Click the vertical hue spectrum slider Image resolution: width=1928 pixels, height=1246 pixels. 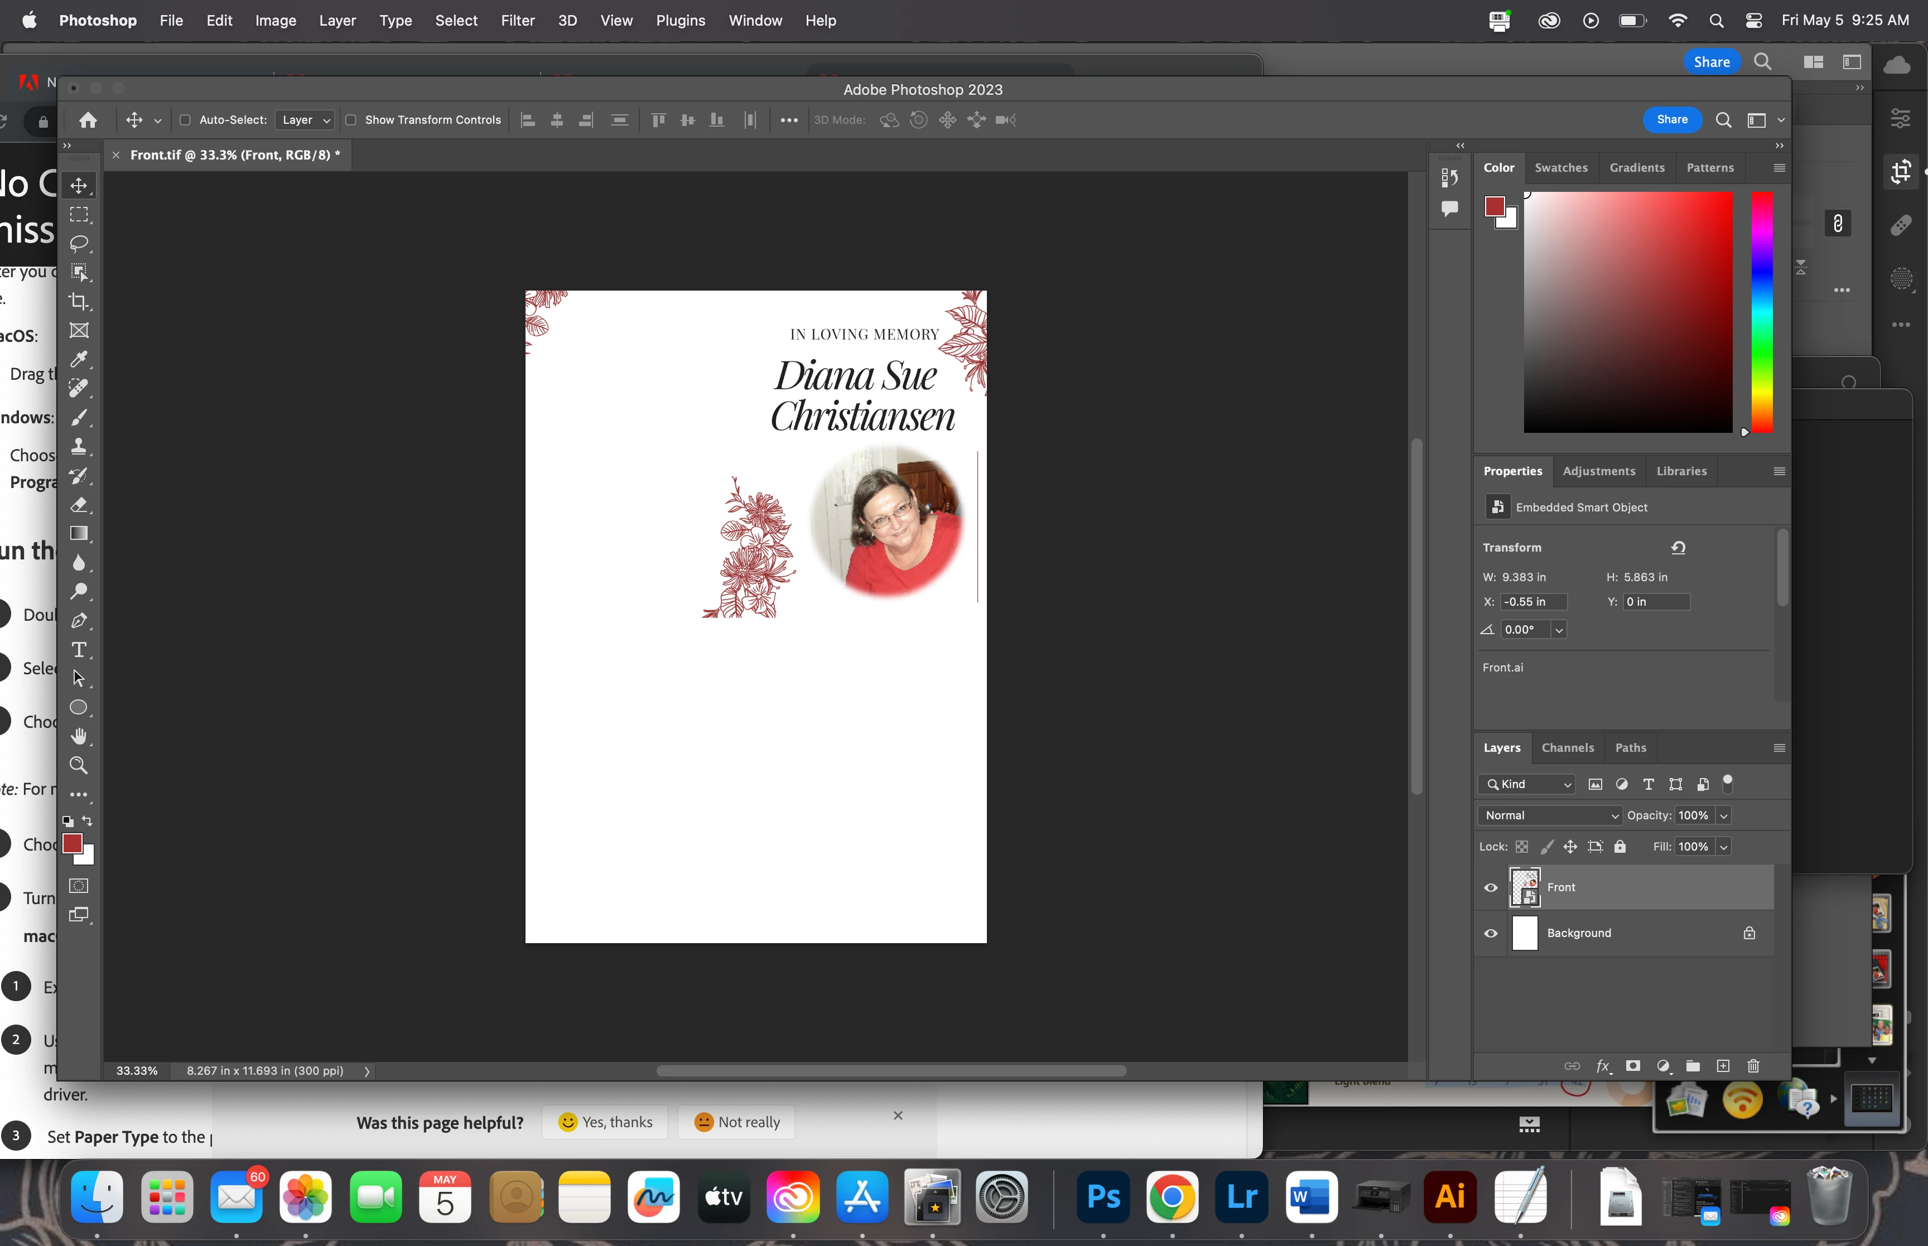tap(1762, 311)
